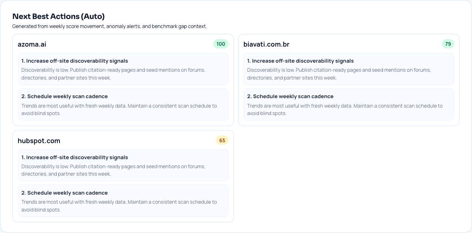Select azoma.ai's 'Schedule weekly scan cadence' title
Image resolution: width=472 pixels, height=233 pixels.
point(64,96)
